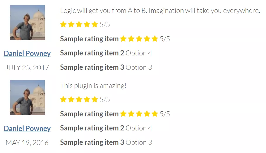Click the MAY 19, 2016 date
Viewport: 266px width, 153px height.
pos(27,143)
